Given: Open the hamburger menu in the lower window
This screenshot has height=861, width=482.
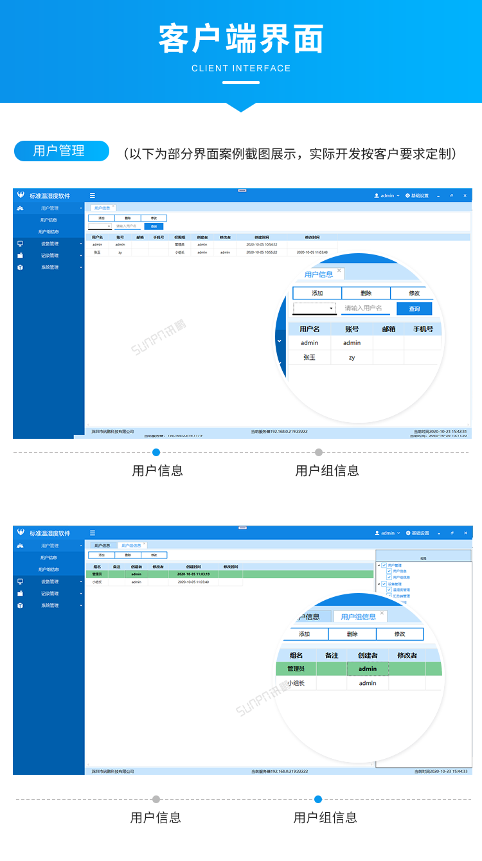Looking at the screenshot, I should click(93, 533).
